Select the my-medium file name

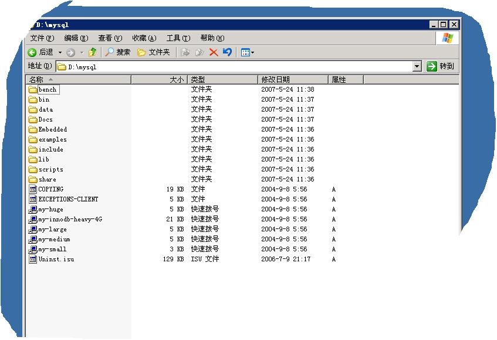(54, 240)
